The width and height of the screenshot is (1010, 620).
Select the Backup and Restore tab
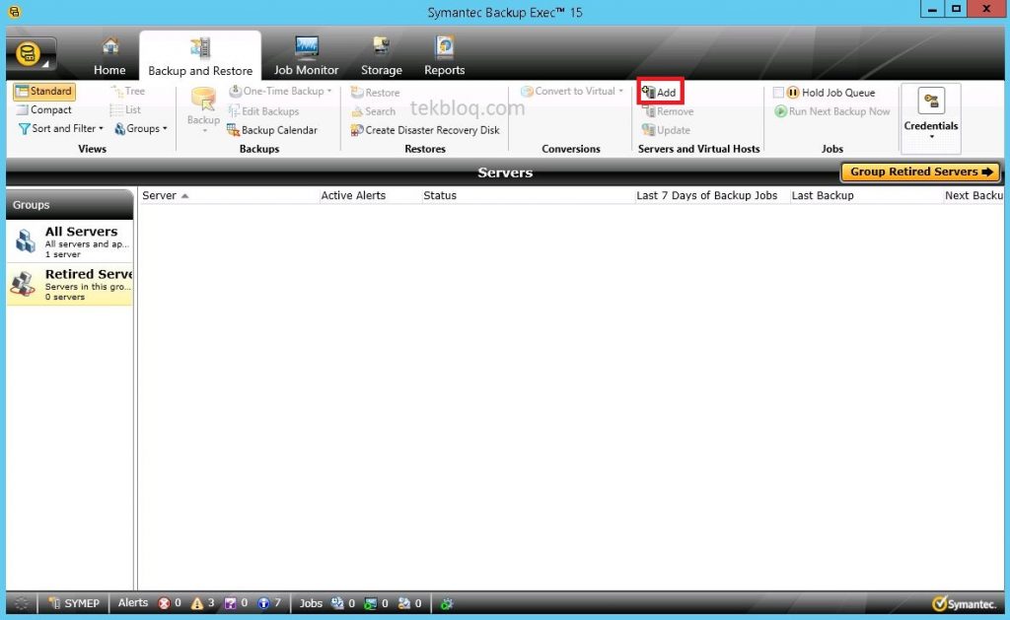[200, 56]
